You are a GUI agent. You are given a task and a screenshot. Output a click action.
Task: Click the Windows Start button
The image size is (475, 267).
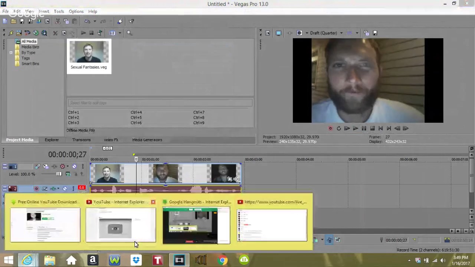[x=8, y=260]
